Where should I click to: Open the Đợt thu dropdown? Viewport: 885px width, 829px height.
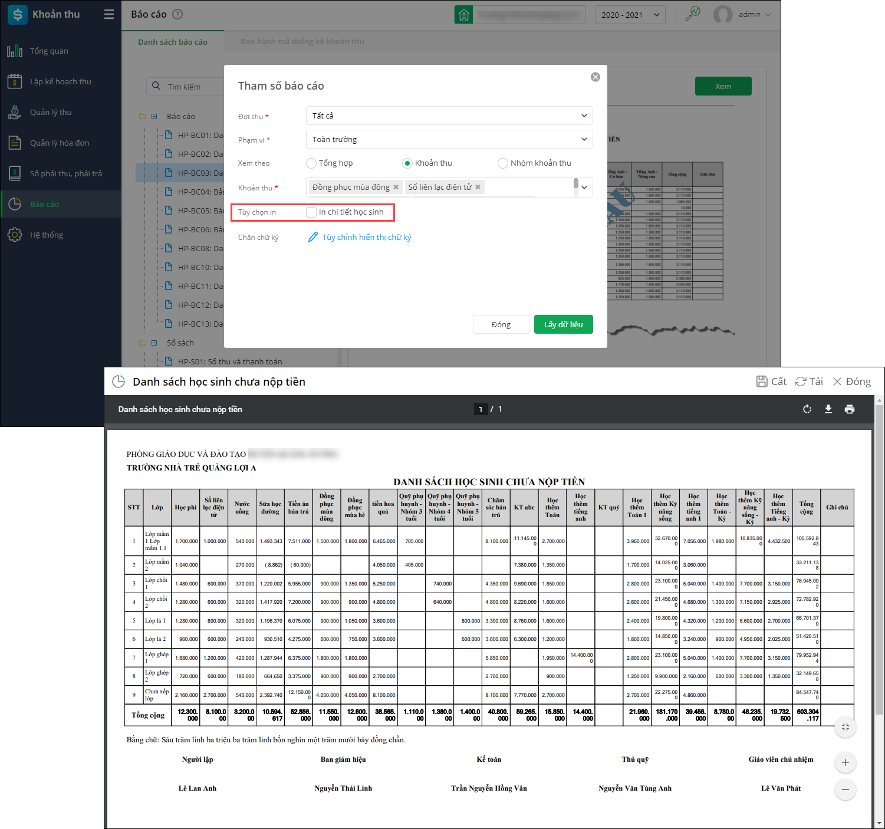(449, 116)
